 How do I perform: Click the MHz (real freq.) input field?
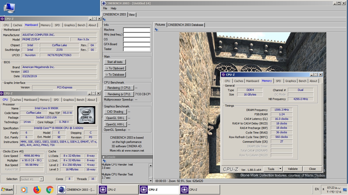point(137,35)
